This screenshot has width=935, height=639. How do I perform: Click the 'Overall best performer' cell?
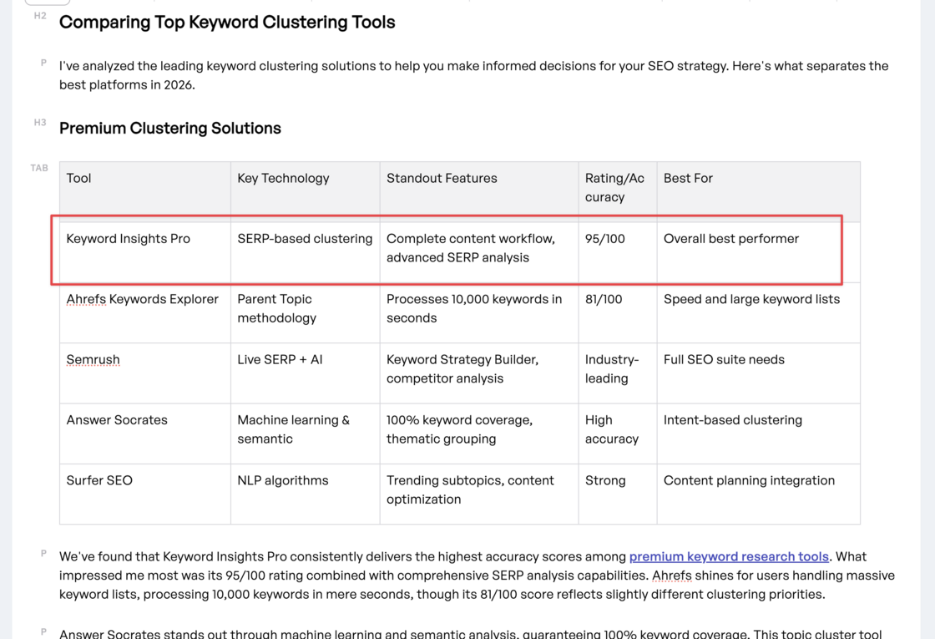(x=759, y=252)
